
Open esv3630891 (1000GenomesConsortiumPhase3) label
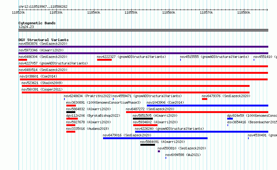click(x=103, y=102)
